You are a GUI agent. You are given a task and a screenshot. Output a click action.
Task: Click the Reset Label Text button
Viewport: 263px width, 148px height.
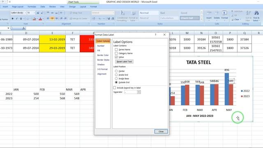point(124,62)
